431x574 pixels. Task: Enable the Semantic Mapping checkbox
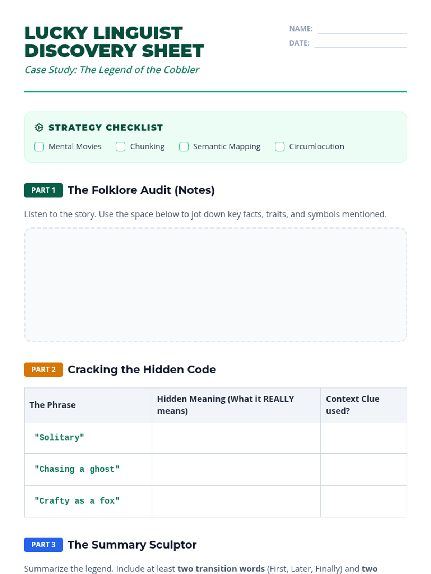[x=184, y=146]
